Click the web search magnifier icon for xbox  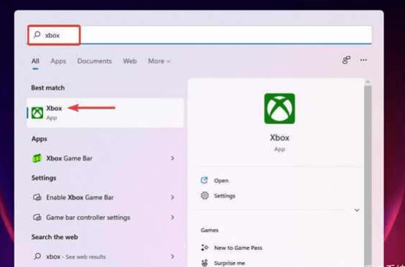pos(37,256)
